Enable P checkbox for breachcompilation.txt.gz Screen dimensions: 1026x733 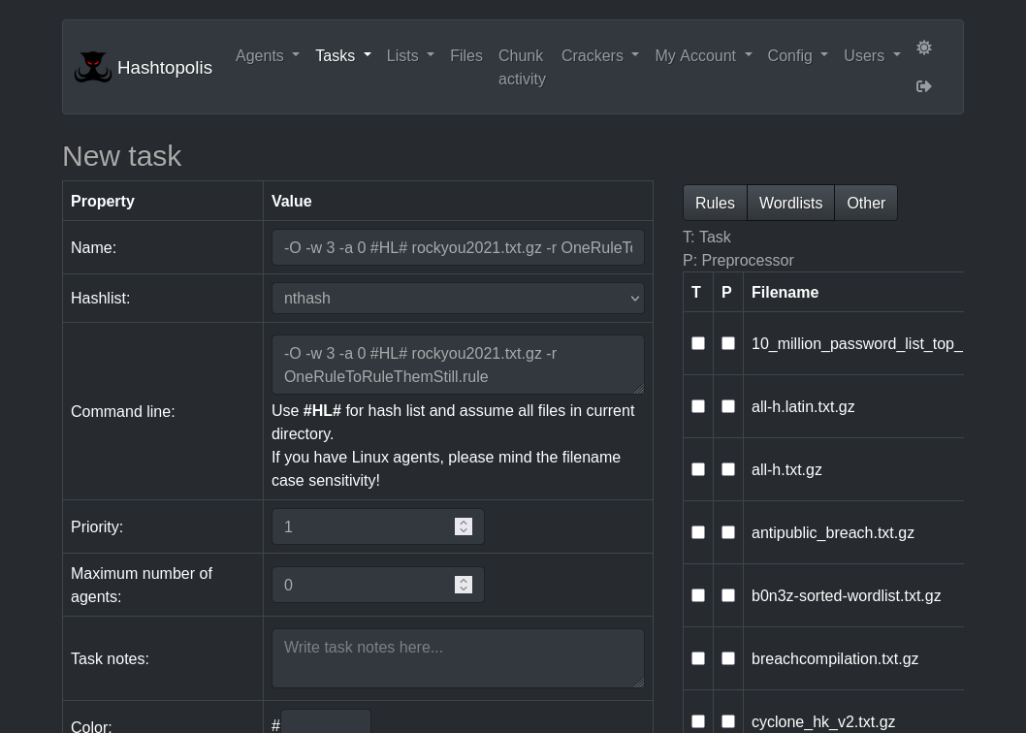coord(728,657)
